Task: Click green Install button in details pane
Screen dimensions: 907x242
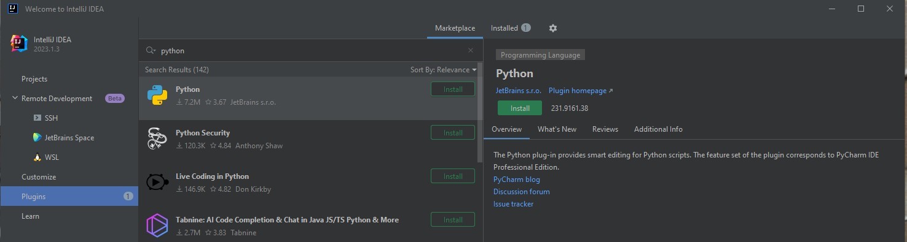Action: point(520,108)
